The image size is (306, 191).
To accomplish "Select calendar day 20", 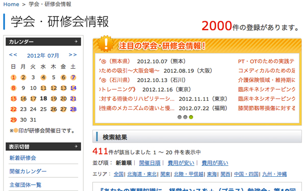I will point(63,99).
